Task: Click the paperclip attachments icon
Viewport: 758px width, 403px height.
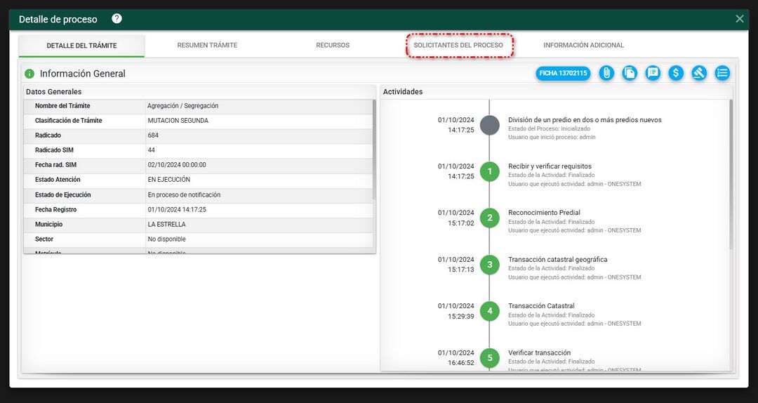Action: (607, 73)
